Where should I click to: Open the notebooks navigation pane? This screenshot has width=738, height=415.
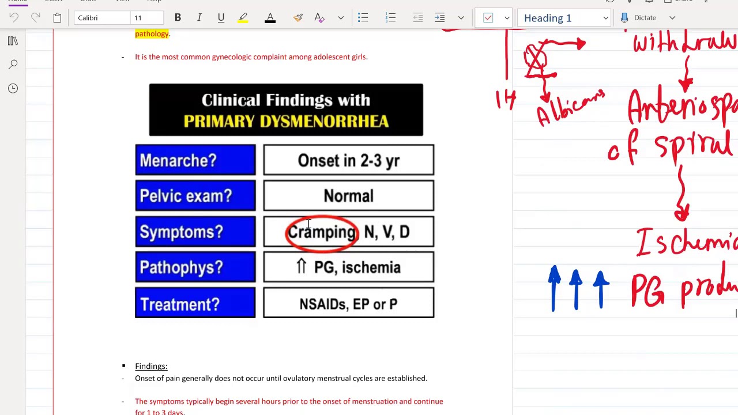[13, 41]
